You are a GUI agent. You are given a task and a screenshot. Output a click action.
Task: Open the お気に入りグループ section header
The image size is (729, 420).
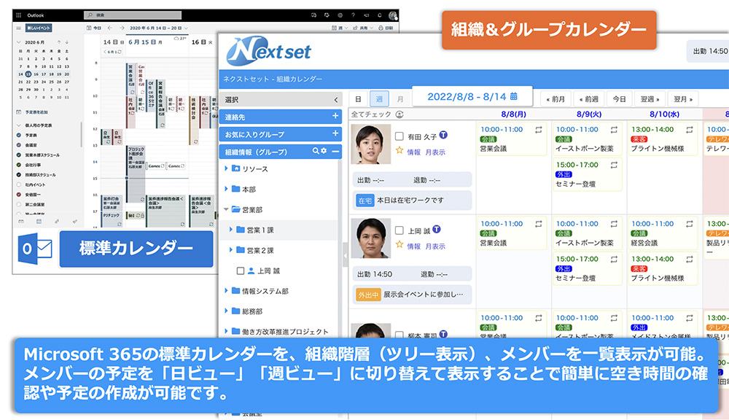(x=281, y=134)
